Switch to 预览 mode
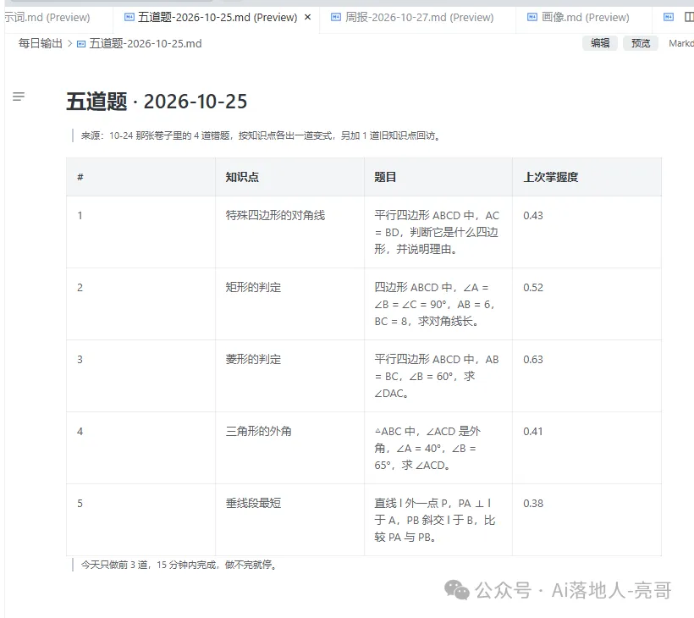Image resolution: width=694 pixels, height=618 pixels. click(641, 43)
